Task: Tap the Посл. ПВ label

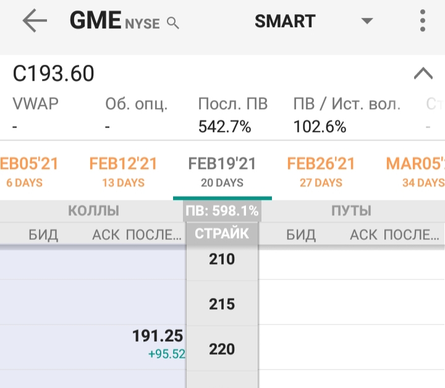Action: tap(233, 104)
